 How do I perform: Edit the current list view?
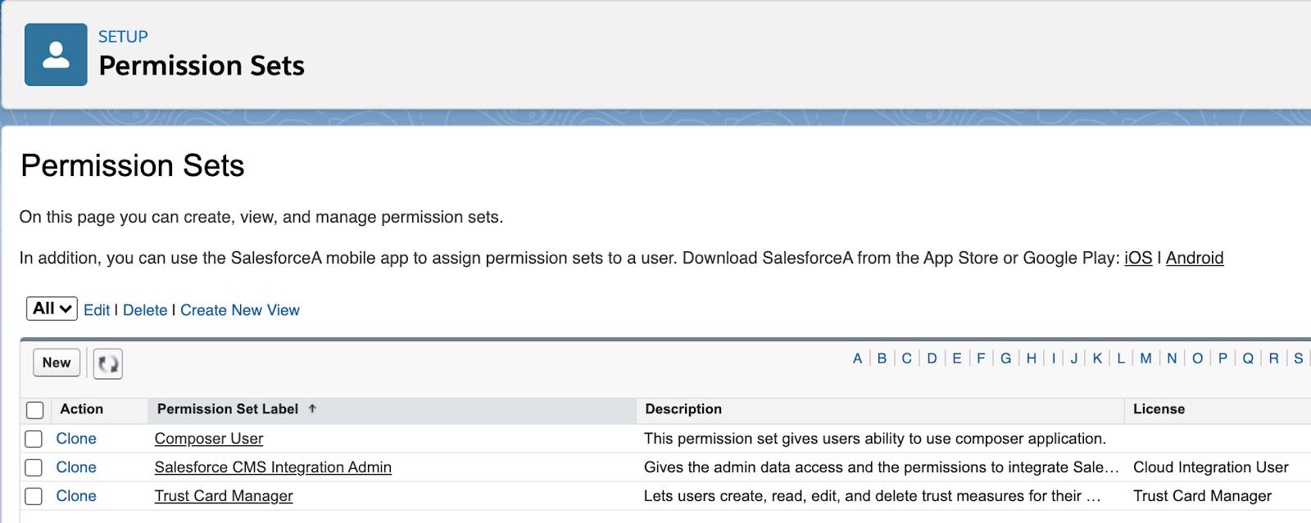[98, 310]
